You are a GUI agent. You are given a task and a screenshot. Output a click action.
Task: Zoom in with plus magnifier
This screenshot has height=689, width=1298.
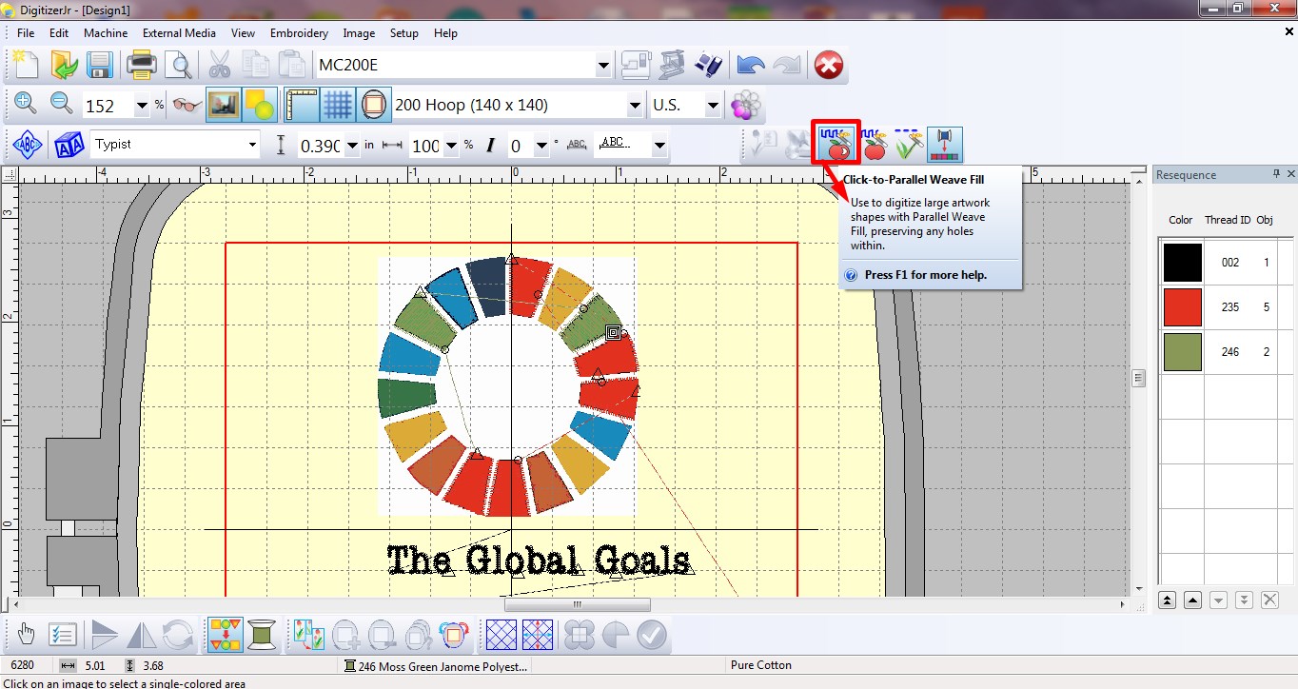(26, 104)
